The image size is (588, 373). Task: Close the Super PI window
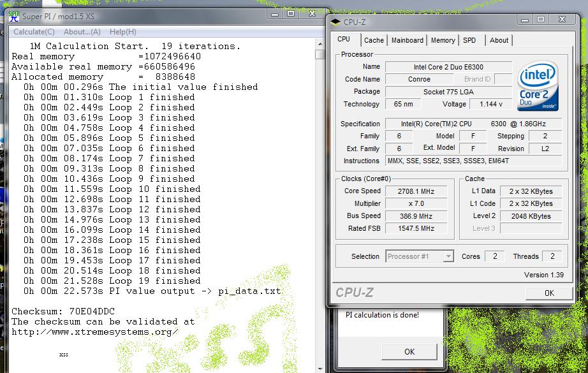click(x=312, y=13)
